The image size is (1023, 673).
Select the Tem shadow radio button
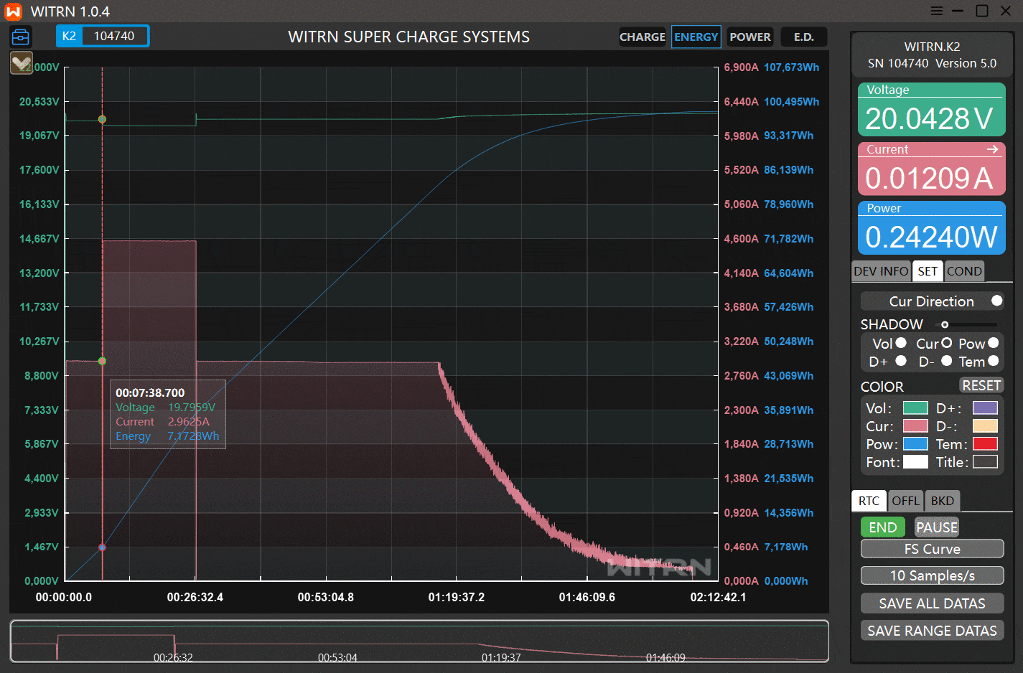(x=994, y=361)
